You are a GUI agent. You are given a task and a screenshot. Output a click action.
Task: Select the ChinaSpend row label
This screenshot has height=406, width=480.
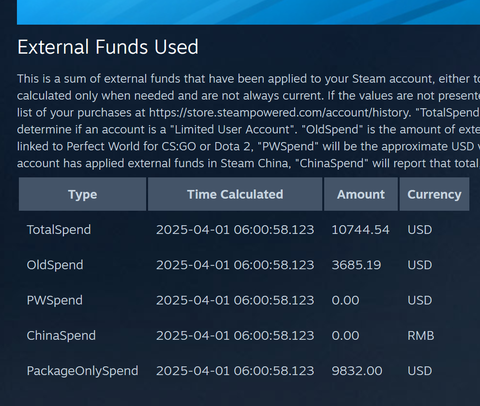(x=61, y=335)
